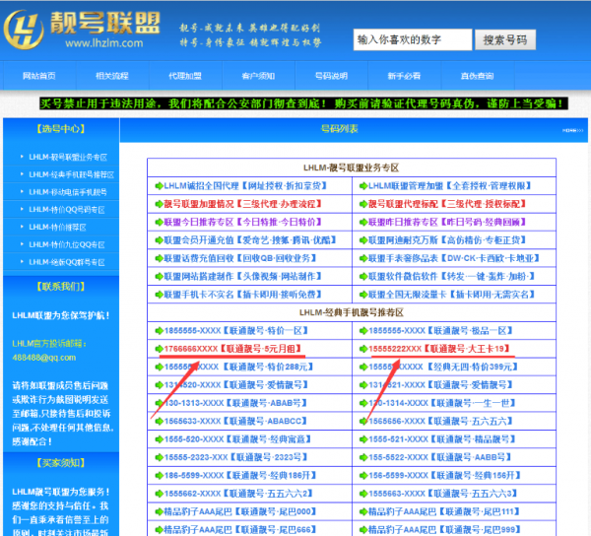
Task: Open 靓号联盟加盟情况 link
Action: 242,204
